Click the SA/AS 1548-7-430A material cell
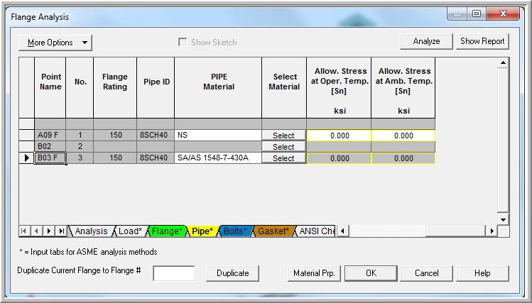The image size is (532, 303). click(218, 158)
